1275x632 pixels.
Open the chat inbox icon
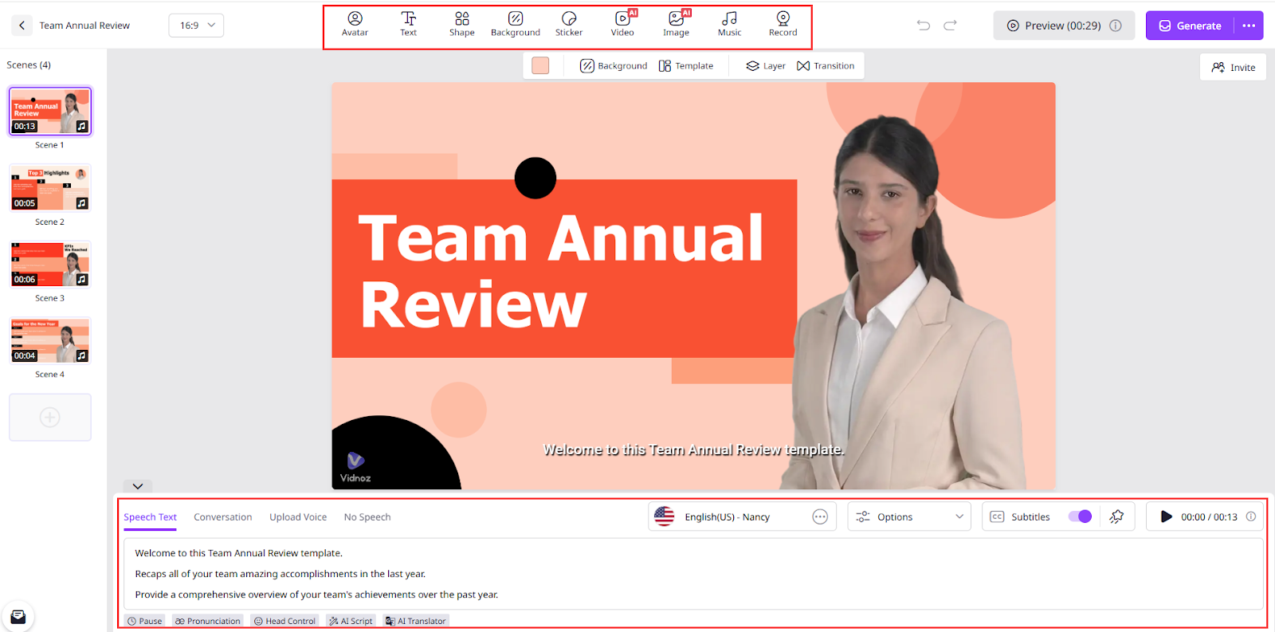click(18, 616)
